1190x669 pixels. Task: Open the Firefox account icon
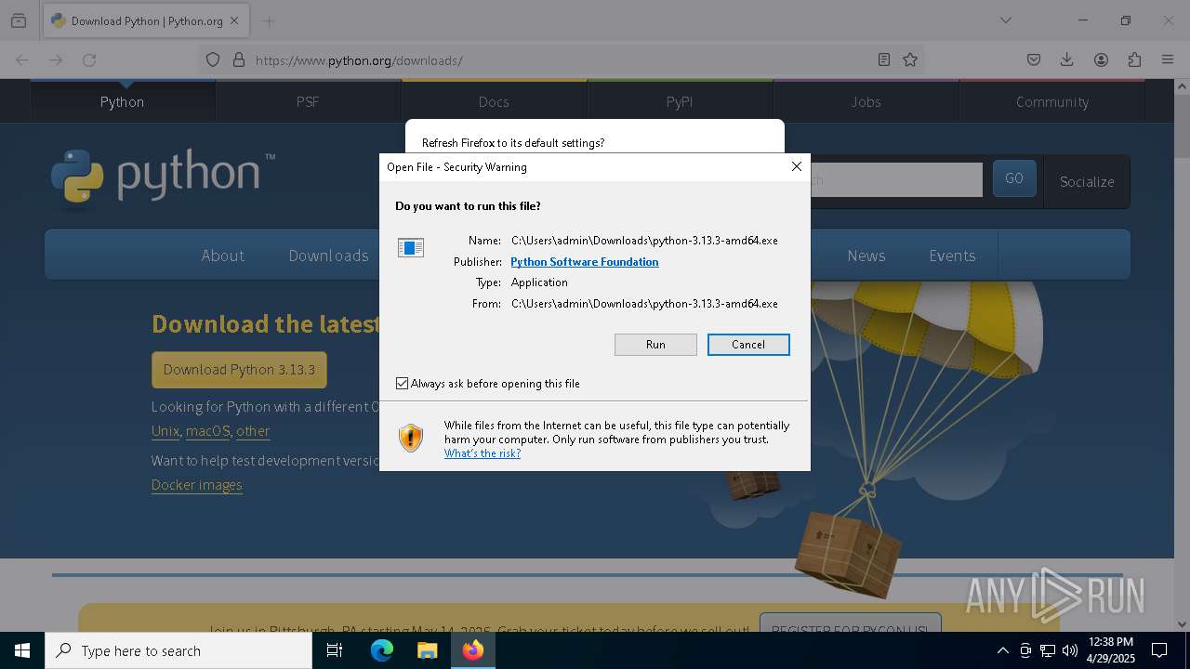click(x=1101, y=59)
